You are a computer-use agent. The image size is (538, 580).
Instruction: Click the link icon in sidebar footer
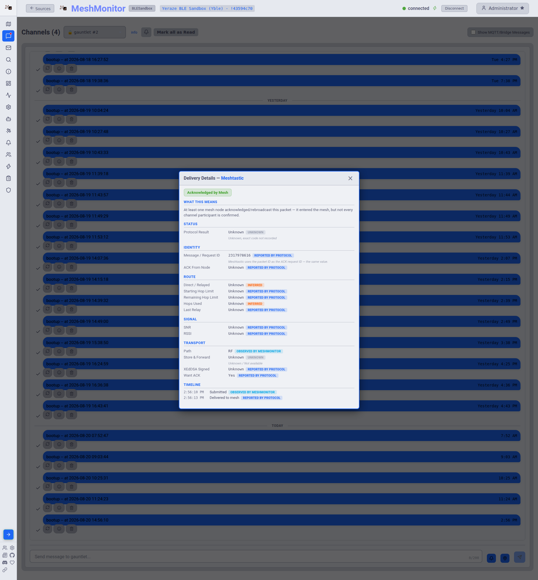pyautogui.click(x=5, y=570)
